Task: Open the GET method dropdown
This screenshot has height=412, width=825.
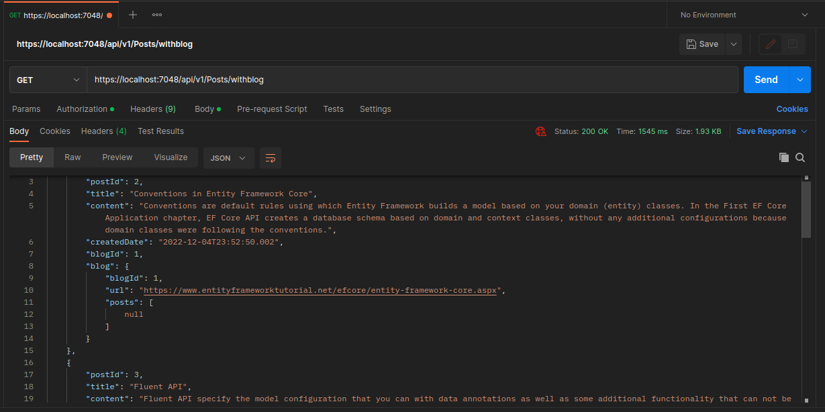Action: tap(48, 80)
